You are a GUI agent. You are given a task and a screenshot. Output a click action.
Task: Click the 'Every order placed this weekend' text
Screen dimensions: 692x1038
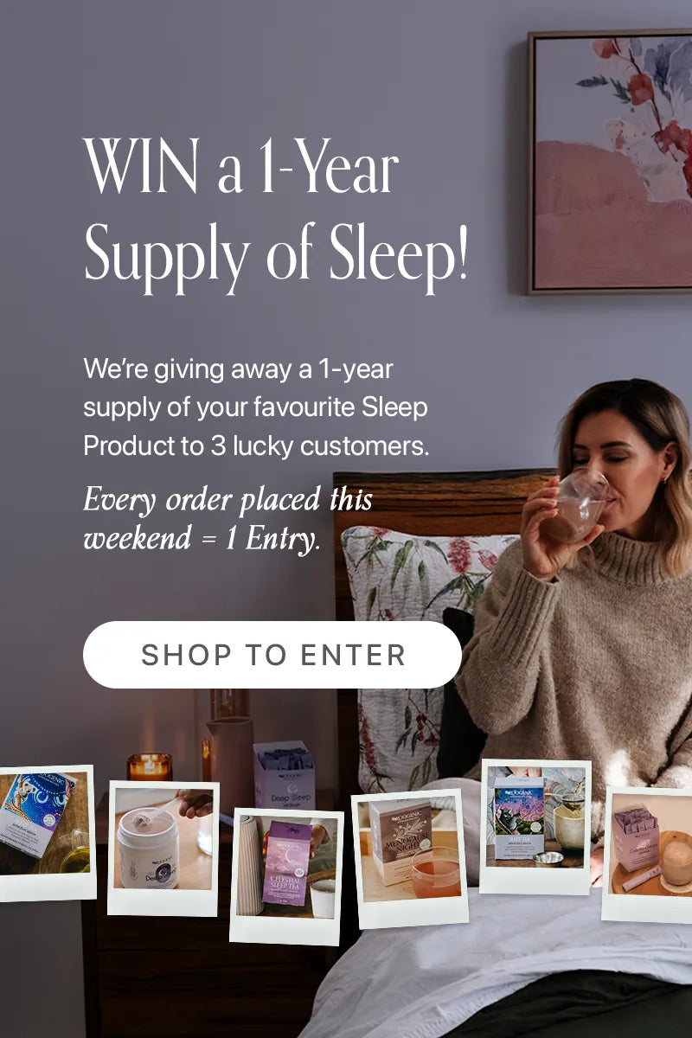[x=227, y=519]
